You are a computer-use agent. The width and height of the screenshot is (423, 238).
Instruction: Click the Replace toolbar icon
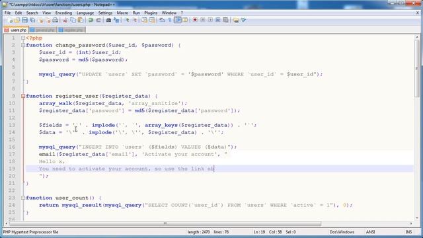tap(116, 20)
